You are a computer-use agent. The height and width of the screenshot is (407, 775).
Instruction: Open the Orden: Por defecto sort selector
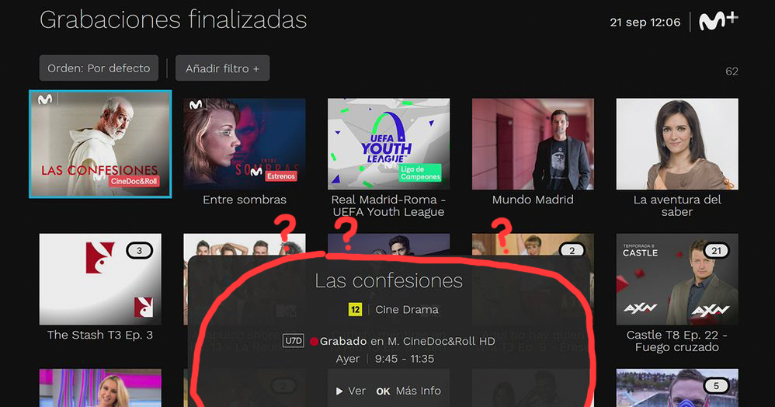tap(99, 68)
